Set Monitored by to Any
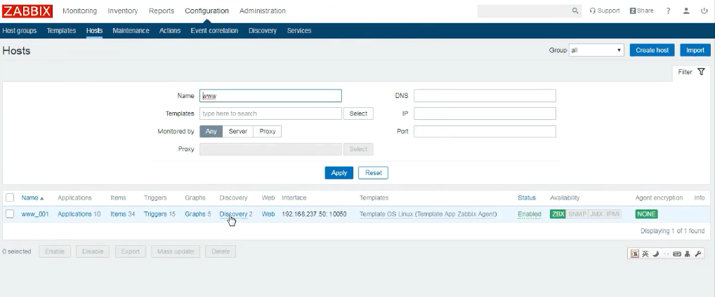Viewport: 715px width, 297px height. 211,132
